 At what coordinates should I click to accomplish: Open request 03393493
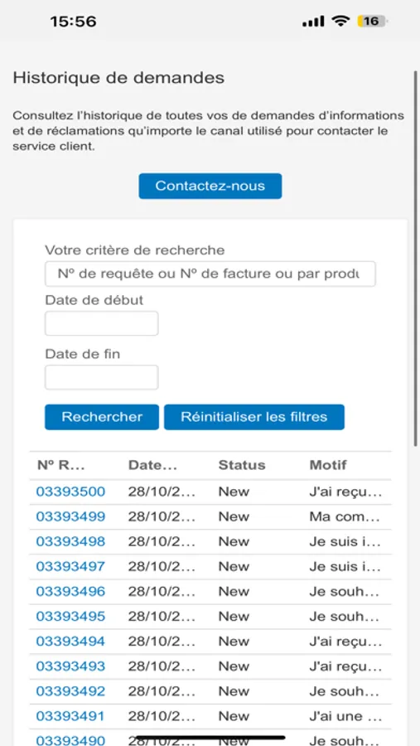coord(70,666)
